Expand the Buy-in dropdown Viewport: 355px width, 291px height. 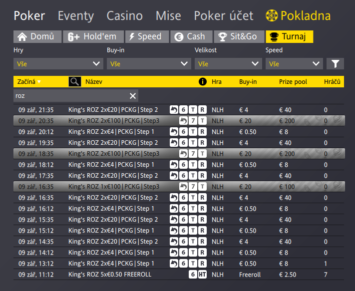(x=148, y=64)
